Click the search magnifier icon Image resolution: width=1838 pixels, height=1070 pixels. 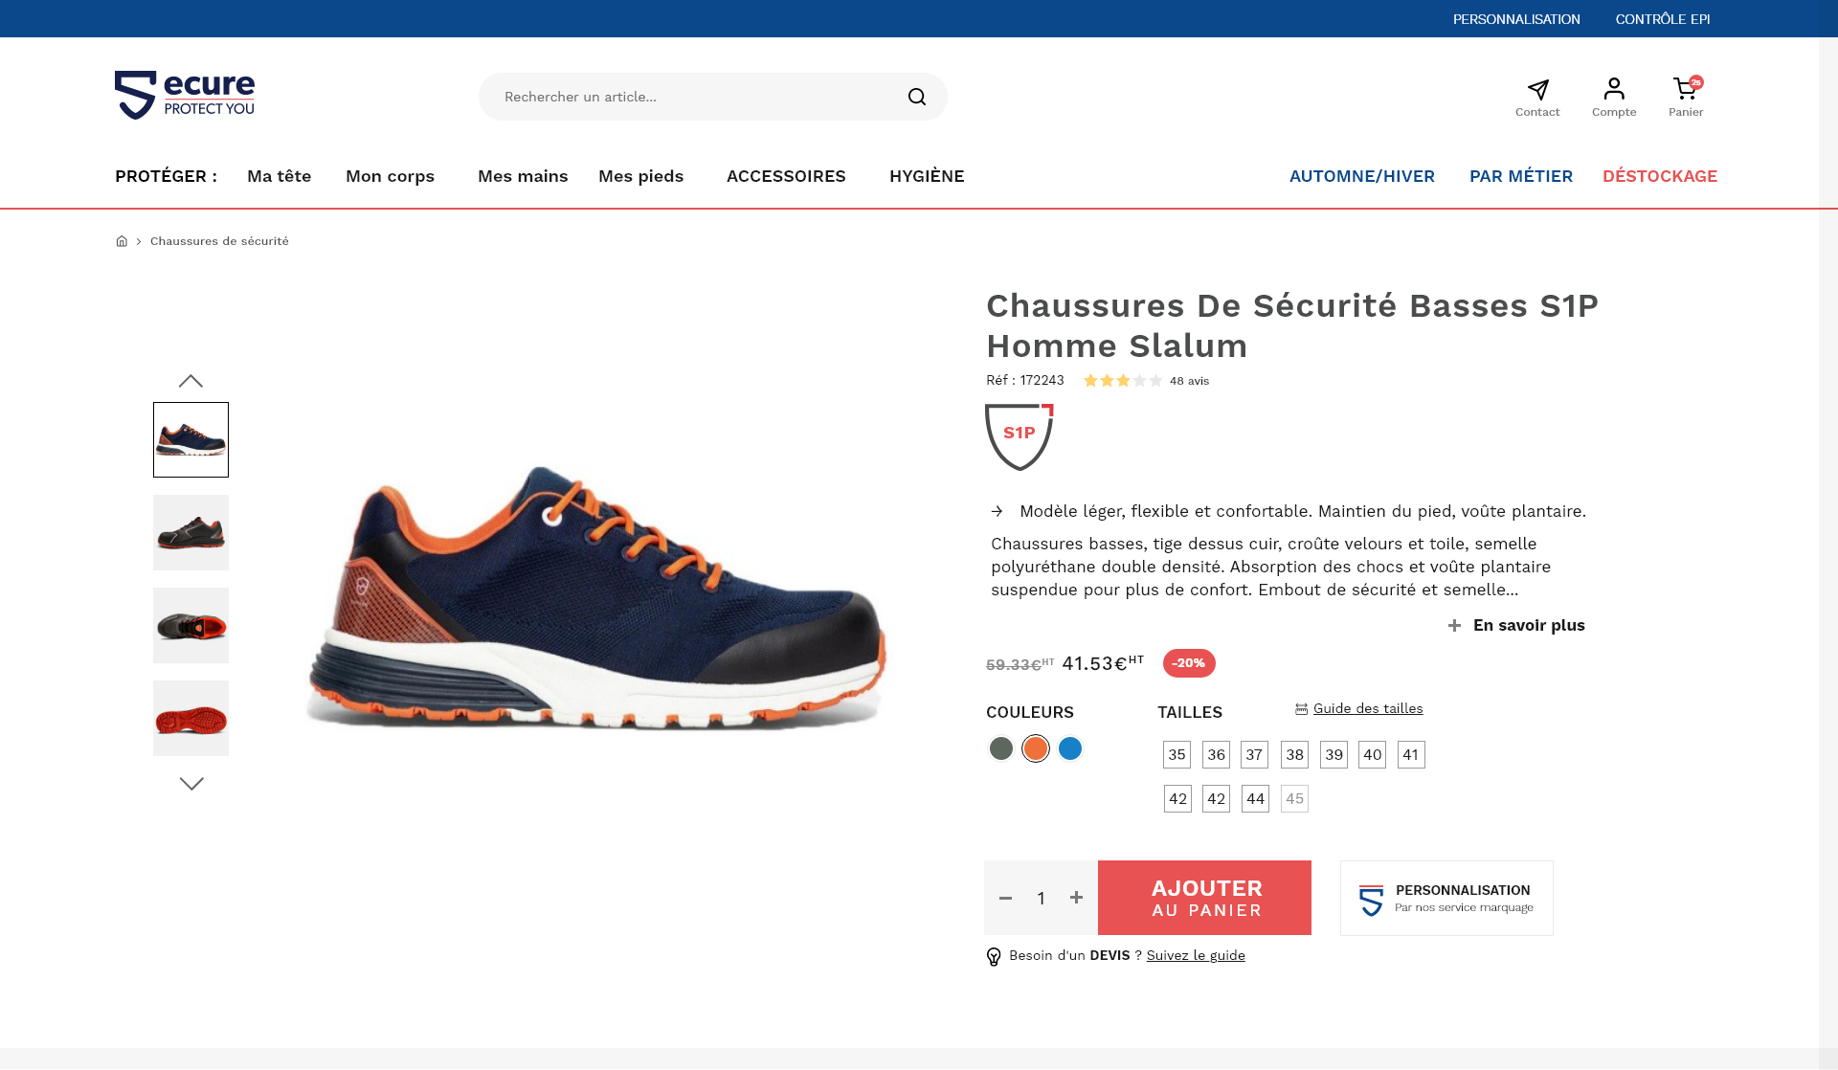(917, 97)
